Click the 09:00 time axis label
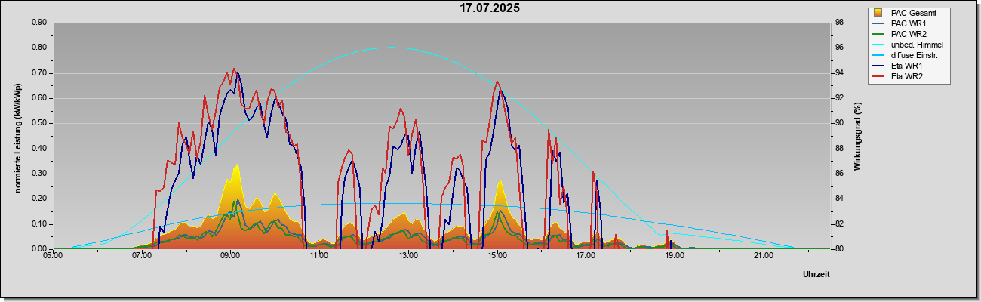Image resolution: width=981 pixels, height=302 pixels. tap(230, 255)
